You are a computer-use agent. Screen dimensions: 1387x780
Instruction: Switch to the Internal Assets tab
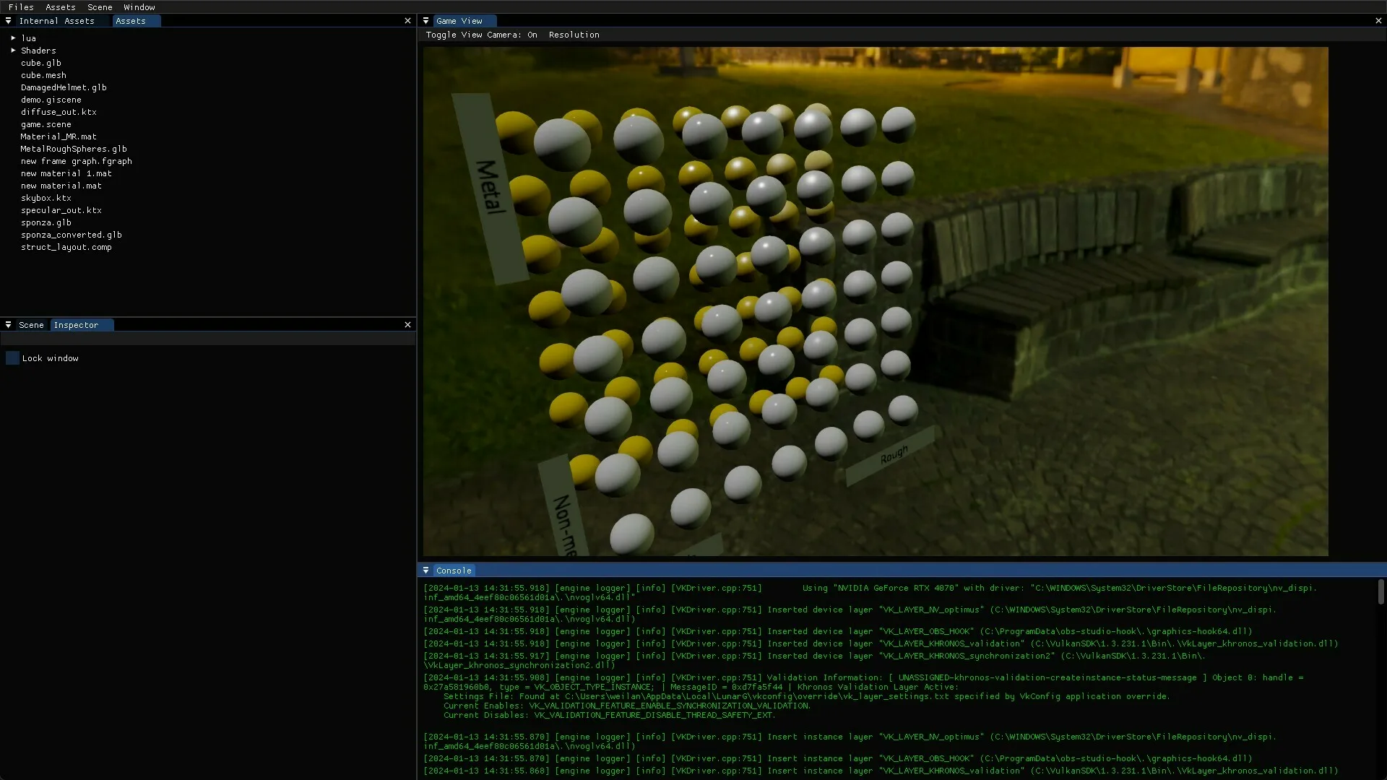(56, 21)
